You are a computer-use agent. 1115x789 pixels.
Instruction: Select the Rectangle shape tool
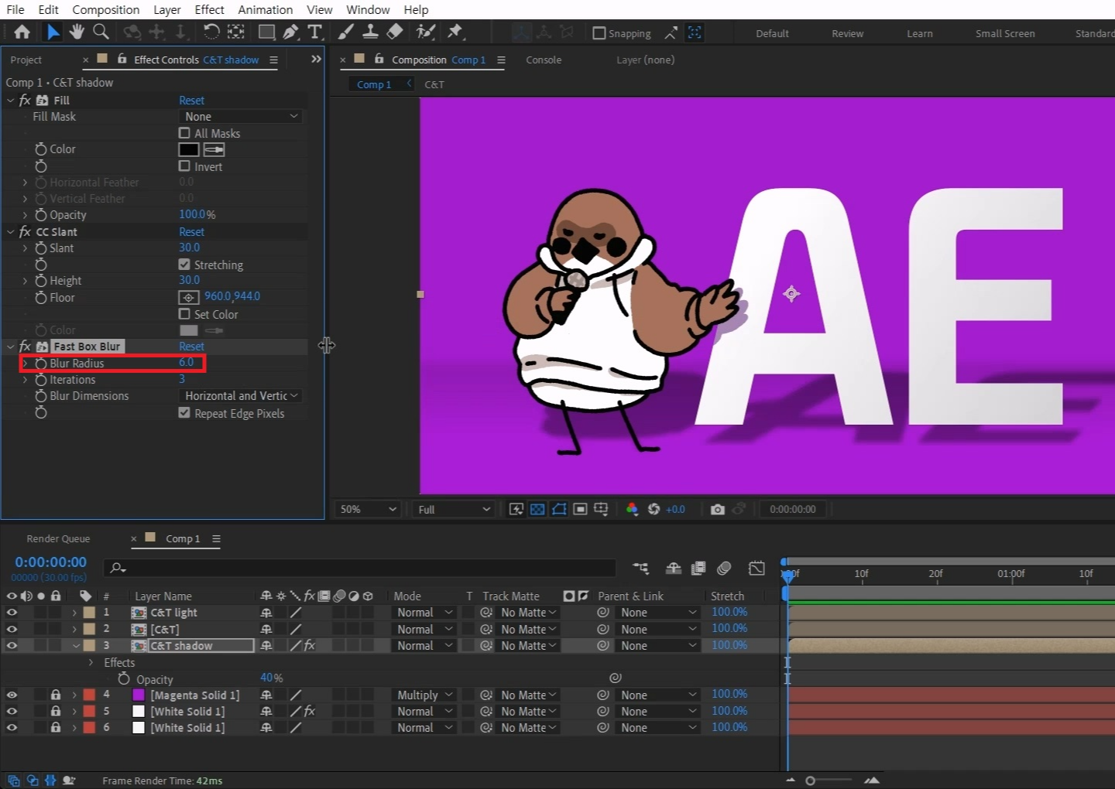click(266, 32)
